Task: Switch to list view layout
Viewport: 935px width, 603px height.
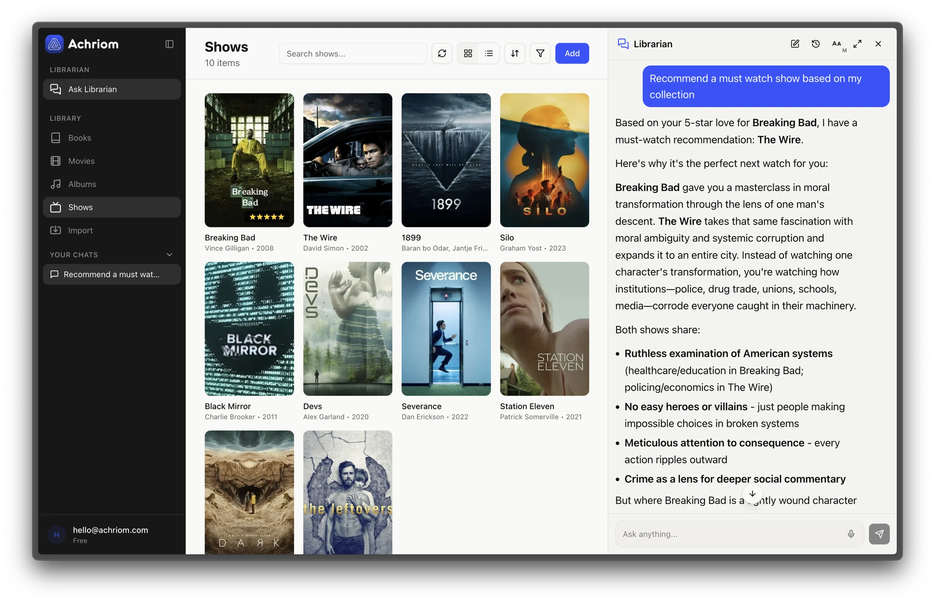Action: [x=489, y=53]
